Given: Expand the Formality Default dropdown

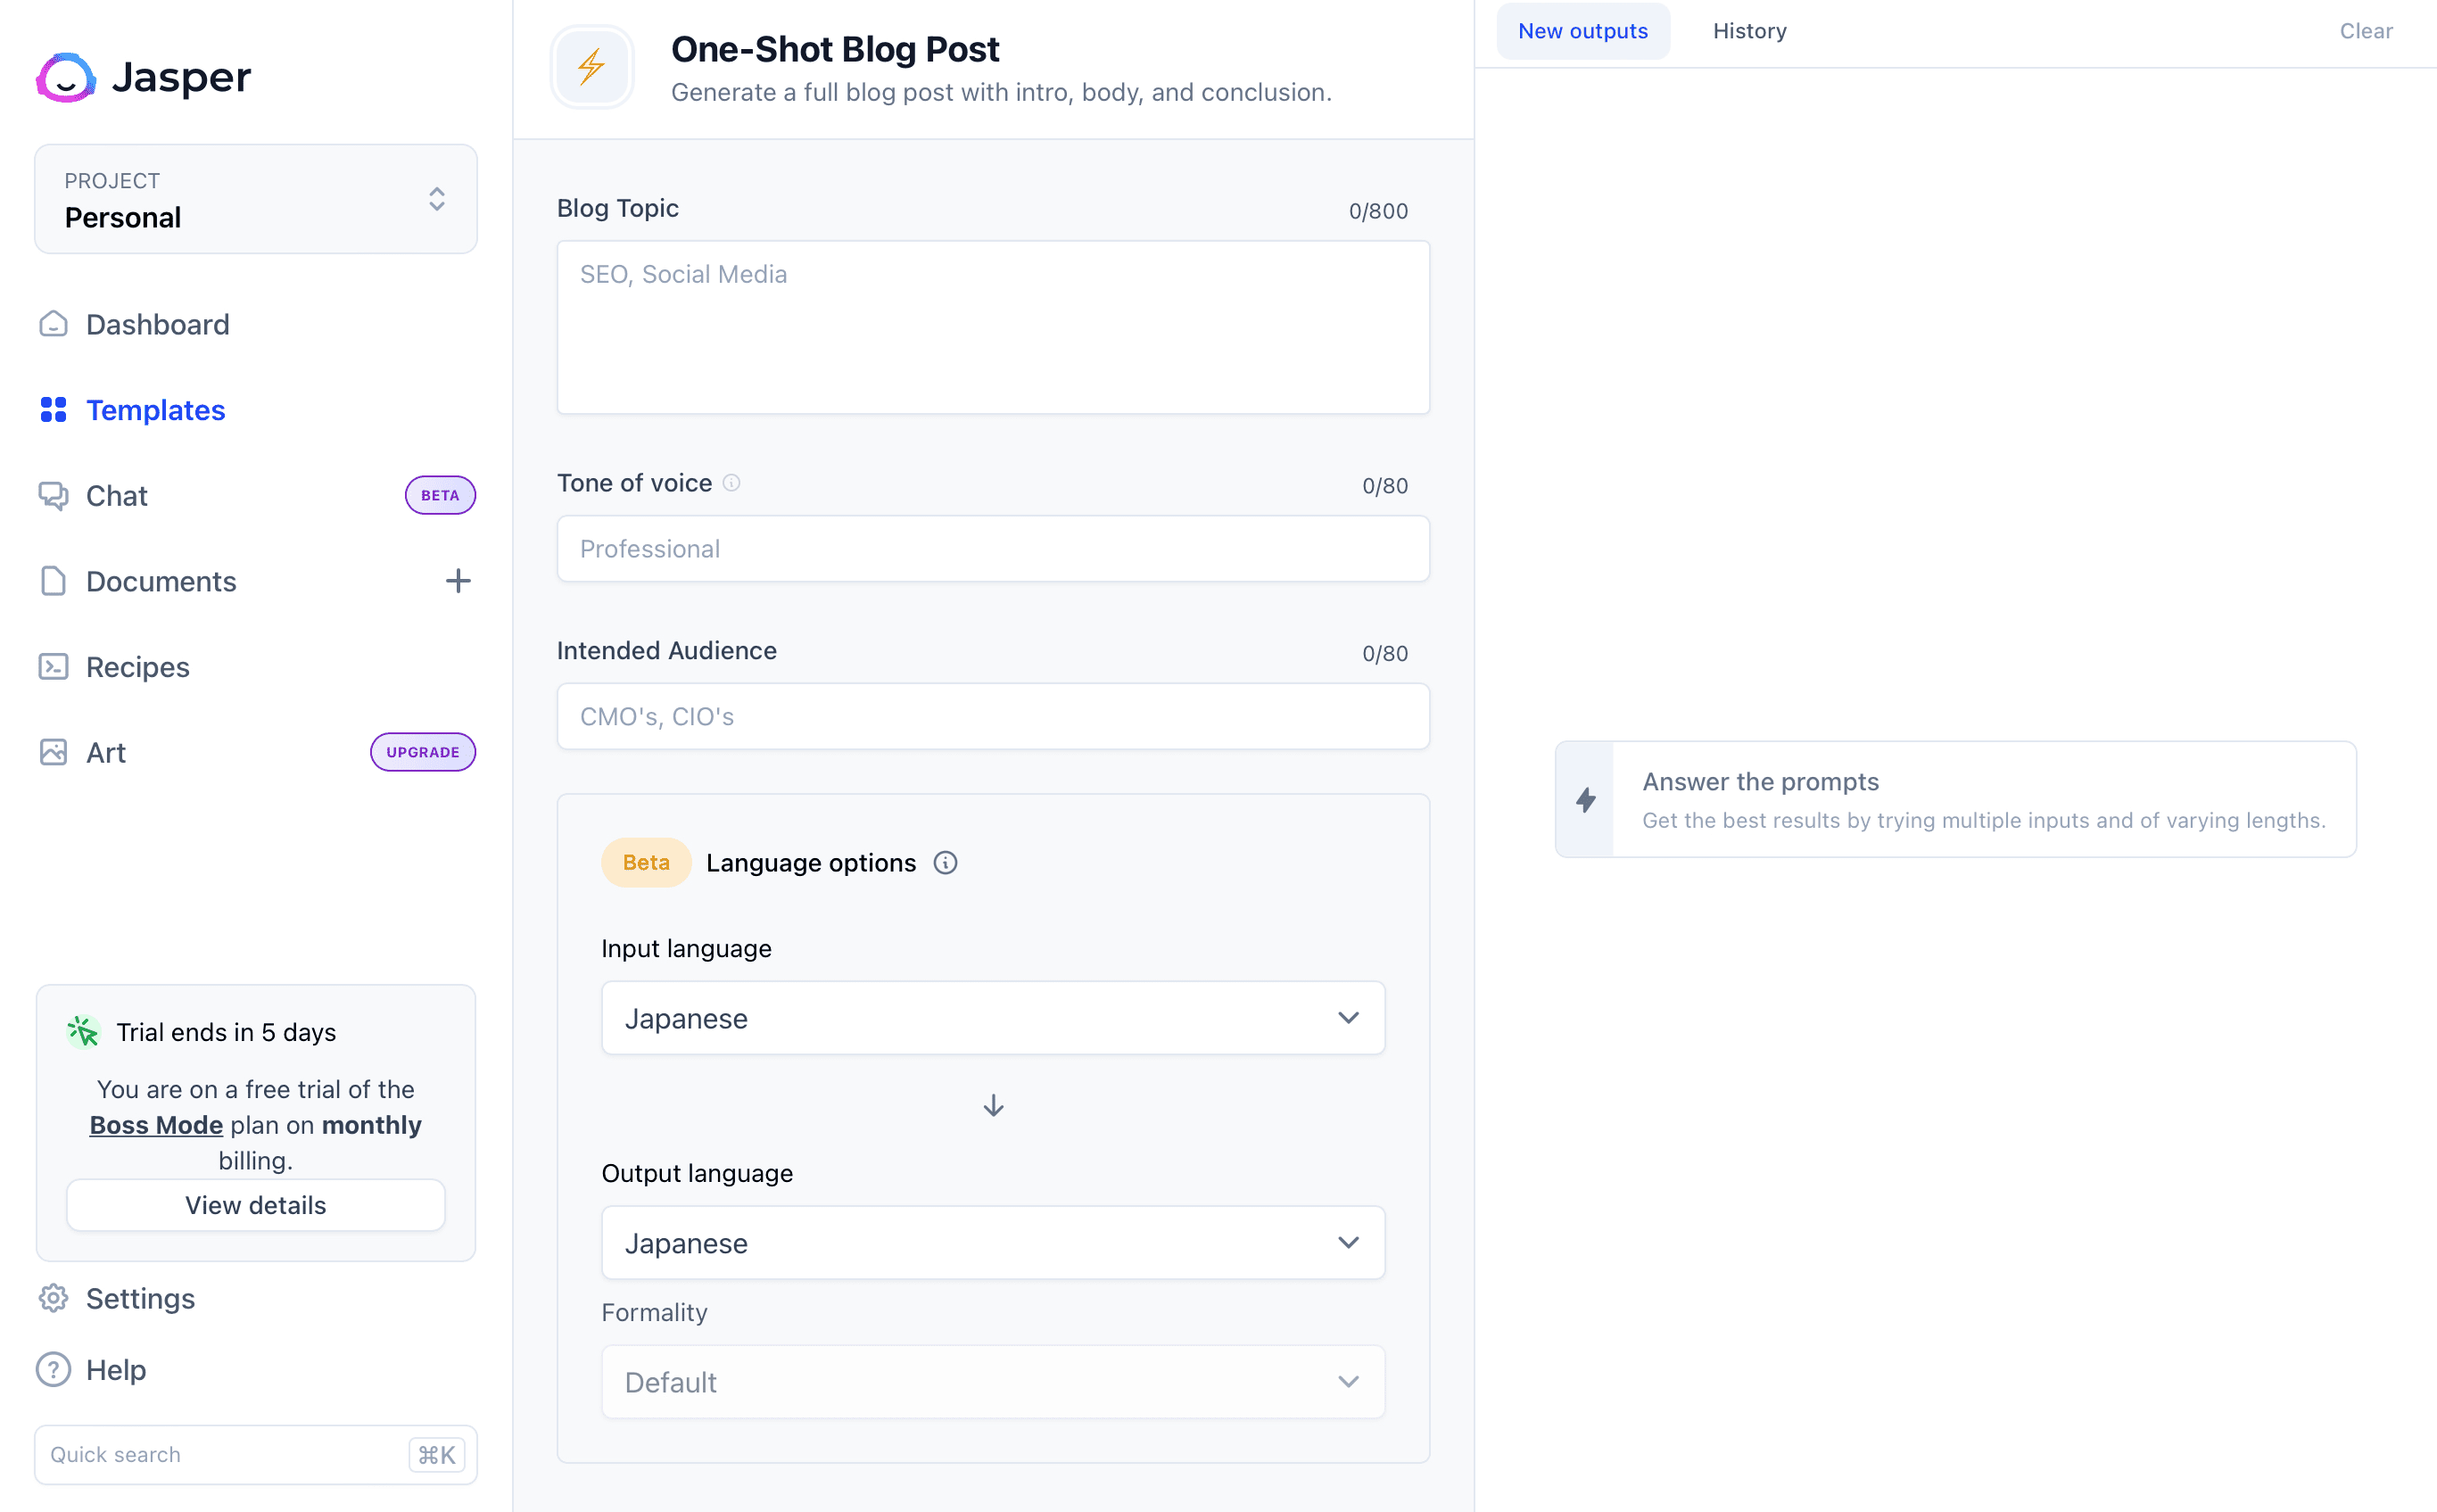Looking at the screenshot, I should coord(992,1382).
